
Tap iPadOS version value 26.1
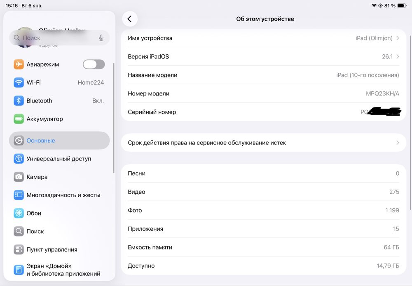387,56
